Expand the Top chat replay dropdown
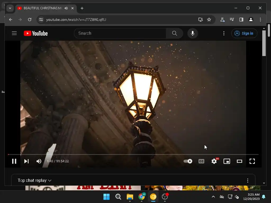 [x=35, y=180]
